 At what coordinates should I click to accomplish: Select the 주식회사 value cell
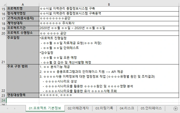(x=109, y=24)
